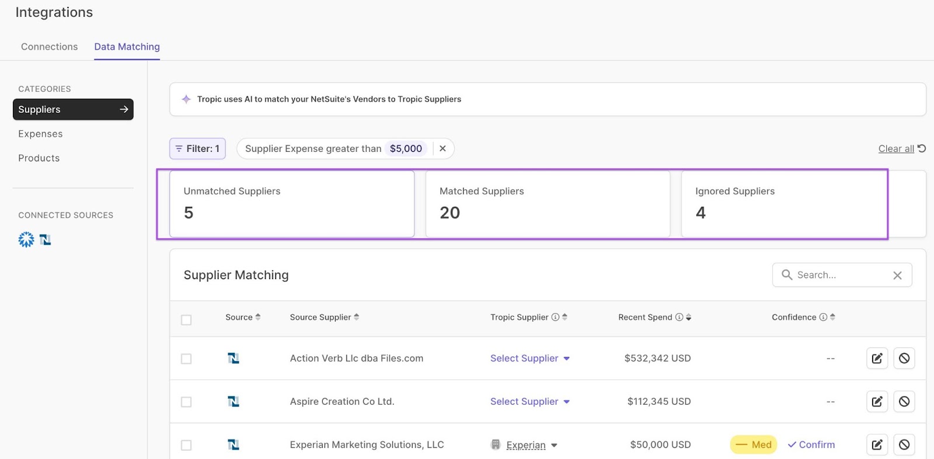Screen dimensions: 934x459
Task: Click the NetSuite connected source icon
Action: click(x=46, y=239)
